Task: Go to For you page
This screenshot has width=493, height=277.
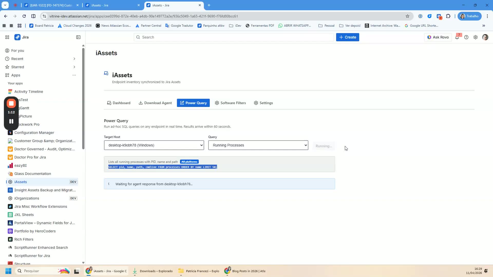Action: pyautogui.click(x=18, y=51)
